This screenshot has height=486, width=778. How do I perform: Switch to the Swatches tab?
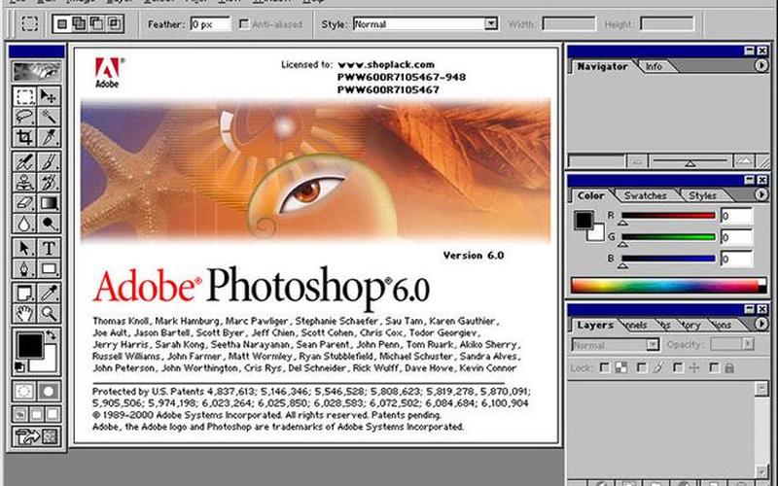(645, 195)
